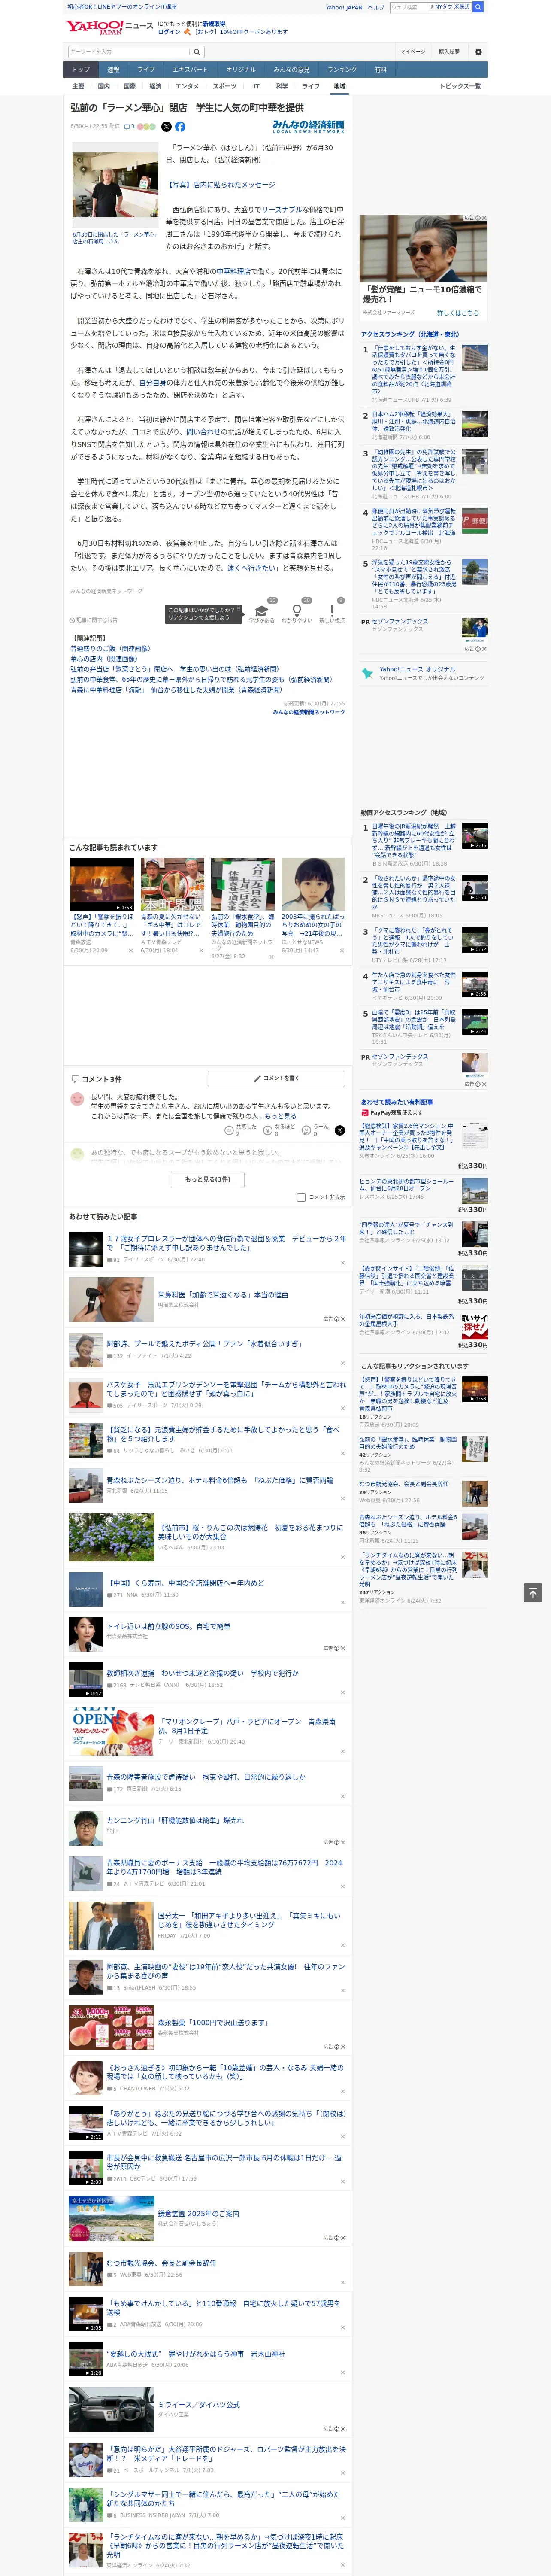Click the みんなの経済新聞 logo
Screen dimensions: 551x2576
[308, 127]
